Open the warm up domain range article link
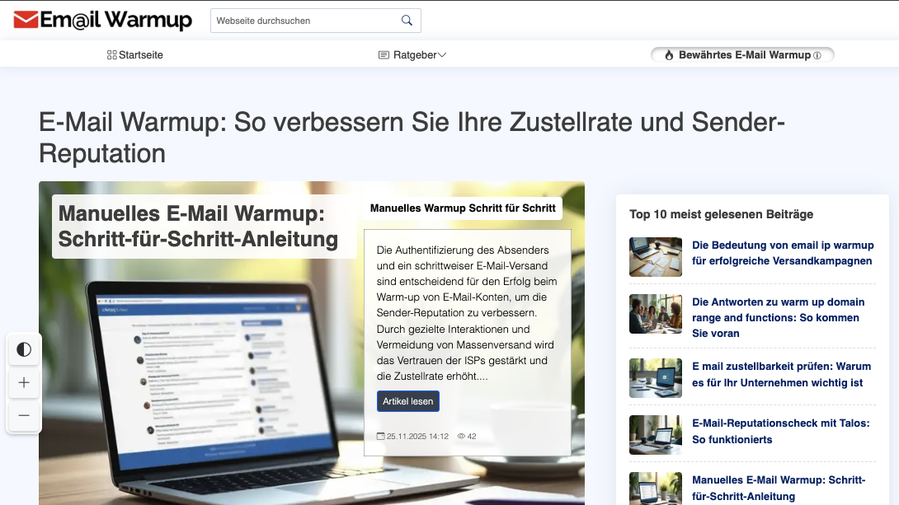899x505 pixels. coord(778,317)
